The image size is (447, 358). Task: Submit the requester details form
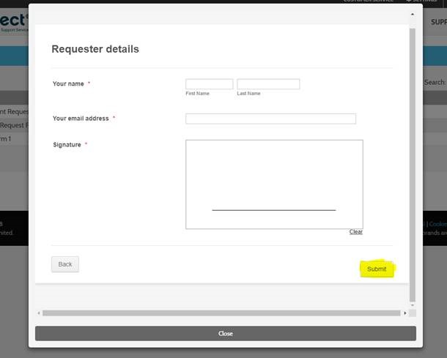pos(377,269)
